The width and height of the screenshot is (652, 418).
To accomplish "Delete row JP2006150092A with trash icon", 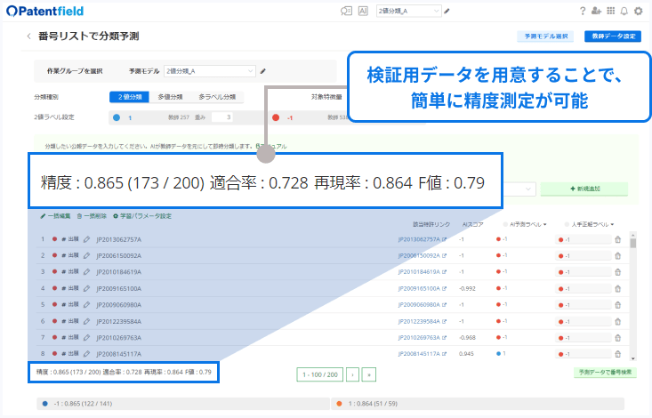I will pos(618,256).
